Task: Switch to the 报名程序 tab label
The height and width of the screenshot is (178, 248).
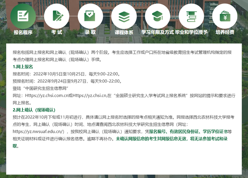Action: [23, 32]
